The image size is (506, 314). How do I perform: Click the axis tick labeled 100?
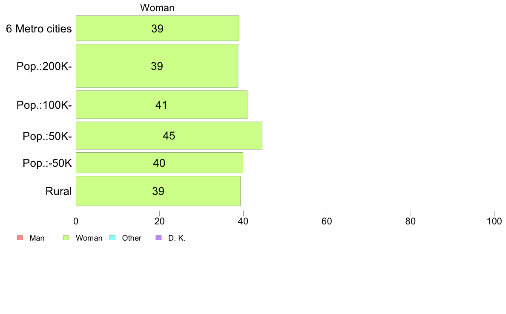point(494,221)
